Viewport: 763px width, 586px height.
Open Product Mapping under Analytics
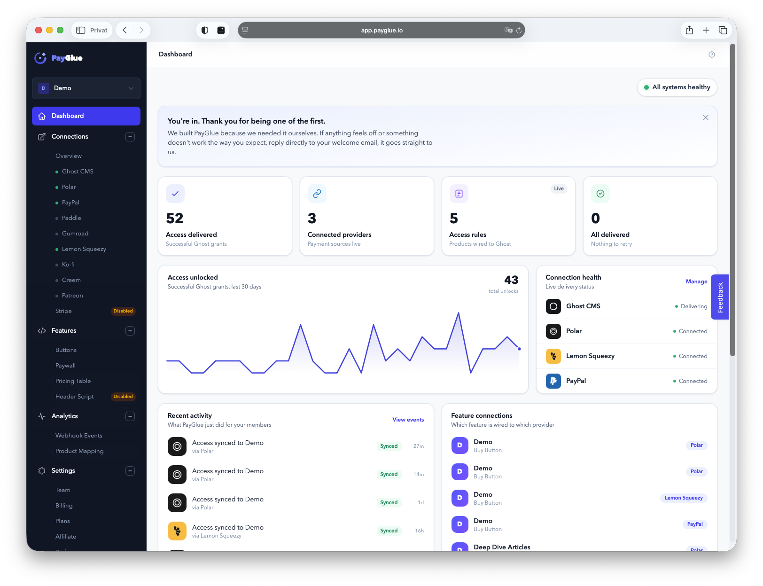[79, 451]
